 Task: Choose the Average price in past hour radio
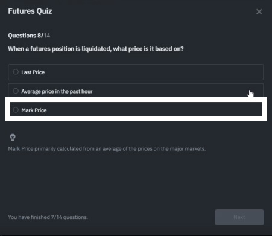[x=16, y=91]
